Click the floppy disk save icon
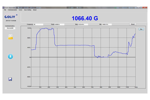Image resolution: width=150 pixels, height=100 pixels. (10, 79)
